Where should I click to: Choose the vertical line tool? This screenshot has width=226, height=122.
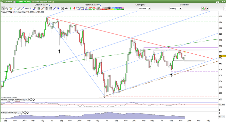[31, 9]
